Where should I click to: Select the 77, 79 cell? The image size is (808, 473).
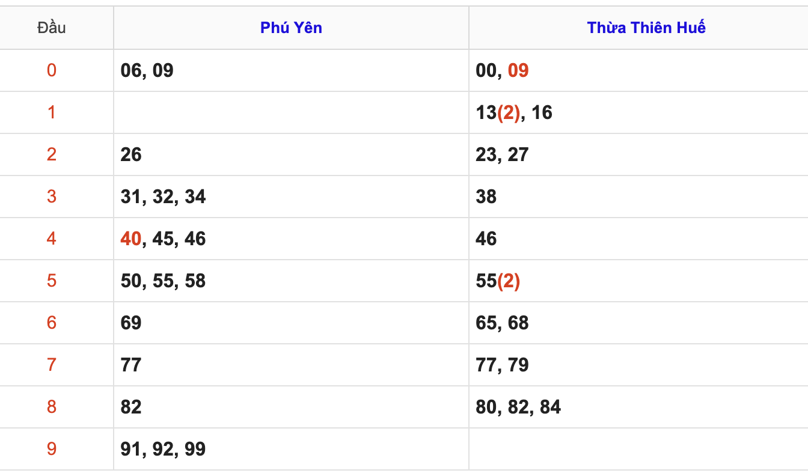pyautogui.click(x=638, y=365)
